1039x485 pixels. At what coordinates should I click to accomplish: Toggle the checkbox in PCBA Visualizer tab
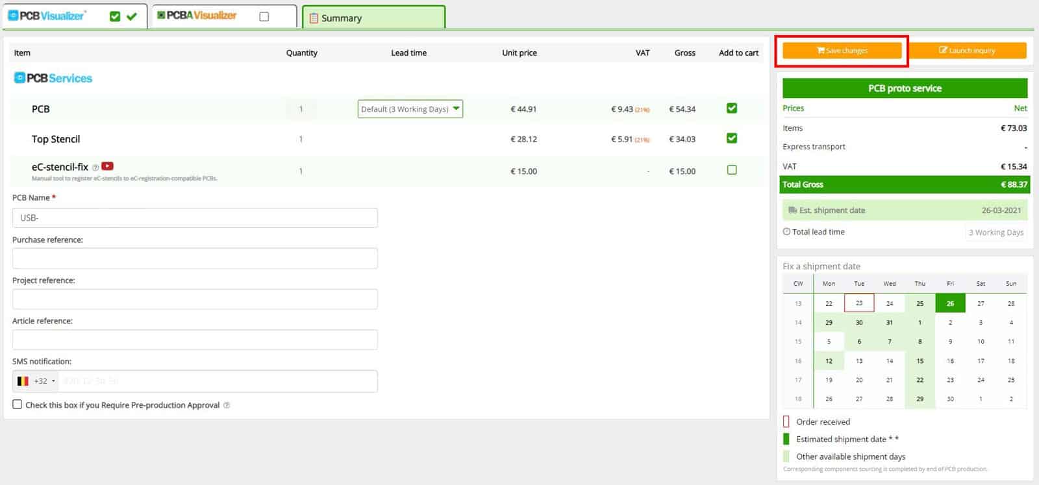pos(264,16)
